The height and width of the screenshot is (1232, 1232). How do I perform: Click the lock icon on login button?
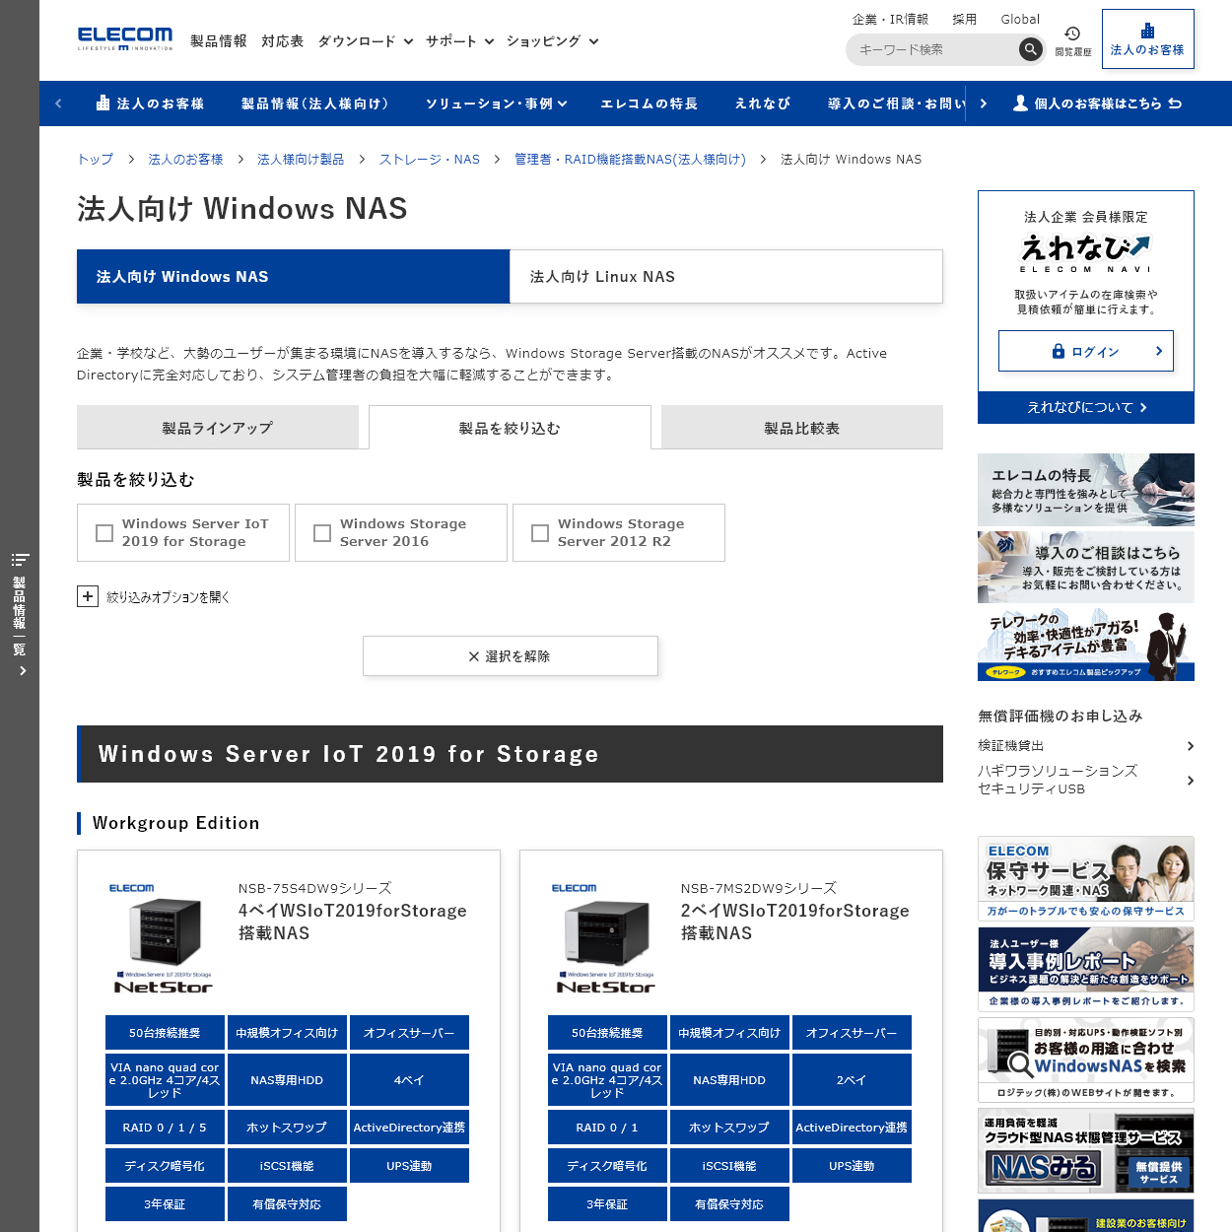[1059, 352]
